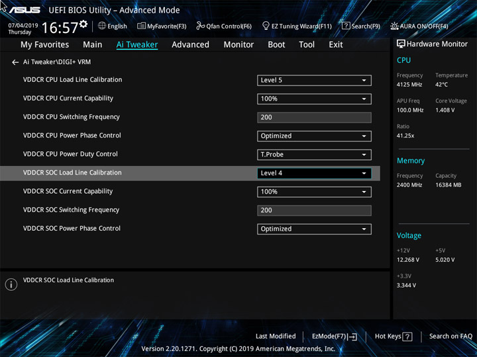Click the ASUS logo
477x357 pixels.
pyautogui.click(x=25, y=10)
